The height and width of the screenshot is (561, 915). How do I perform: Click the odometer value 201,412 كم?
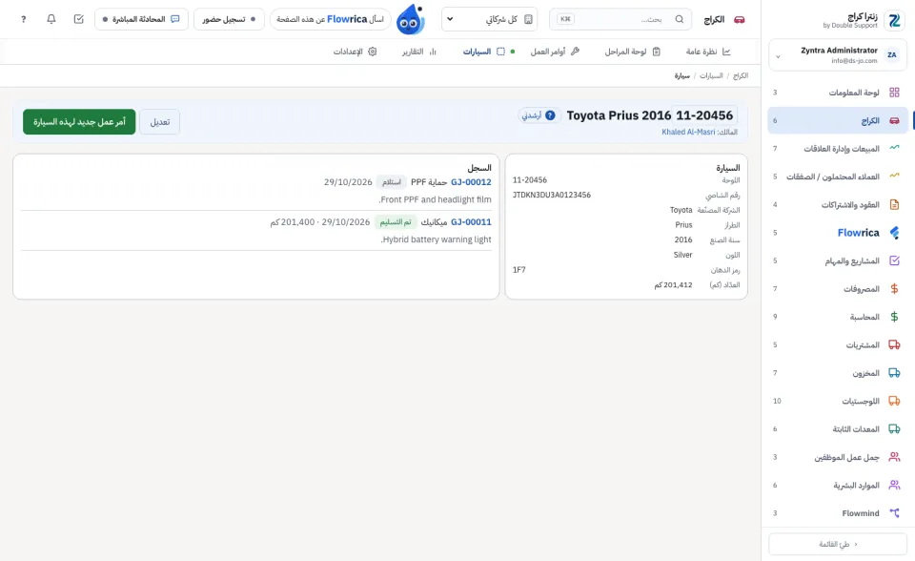pos(673,284)
